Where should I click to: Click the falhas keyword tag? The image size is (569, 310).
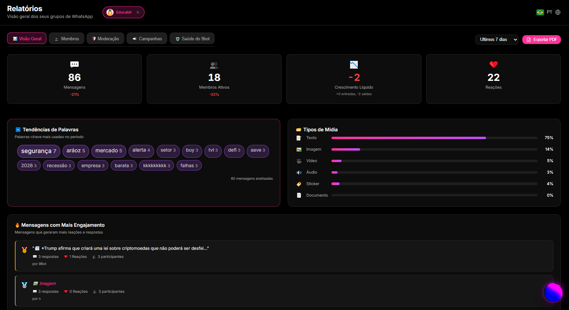[x=189, y=165]
